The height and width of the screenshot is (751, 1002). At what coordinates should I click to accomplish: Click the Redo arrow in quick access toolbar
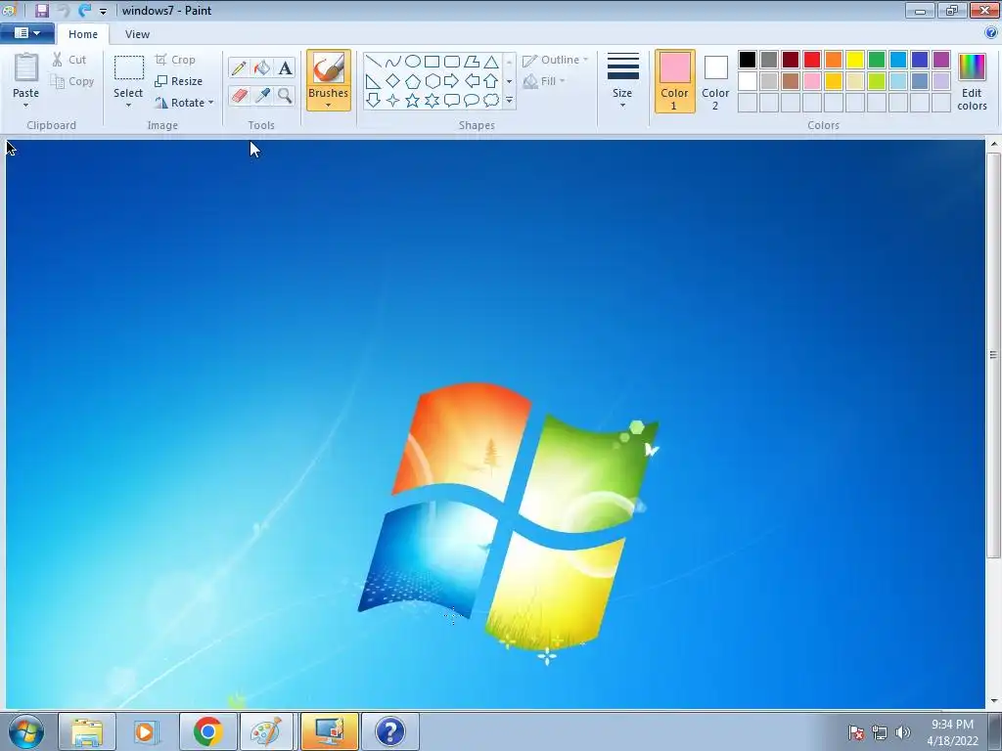pyautogui.click(x=84, y=10)
